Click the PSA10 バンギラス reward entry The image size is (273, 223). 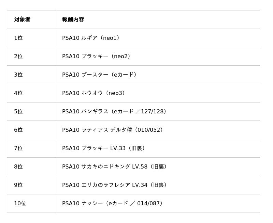point(115,111)
